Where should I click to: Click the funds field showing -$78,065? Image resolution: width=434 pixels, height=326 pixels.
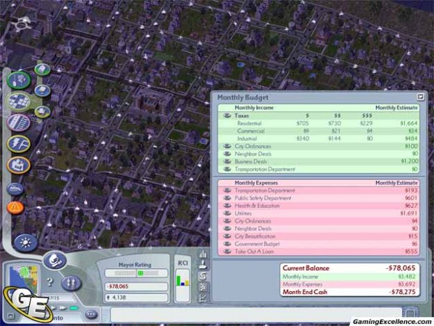(x=136, y=286)
